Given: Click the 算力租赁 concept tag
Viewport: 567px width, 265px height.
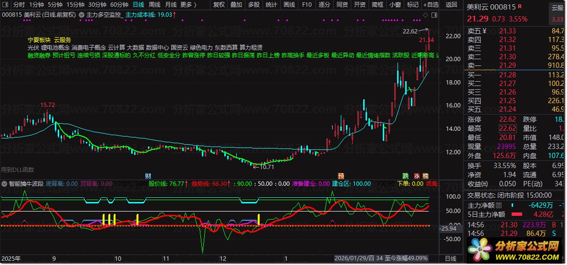Looking at the screenshot, I should pos(251,47).
